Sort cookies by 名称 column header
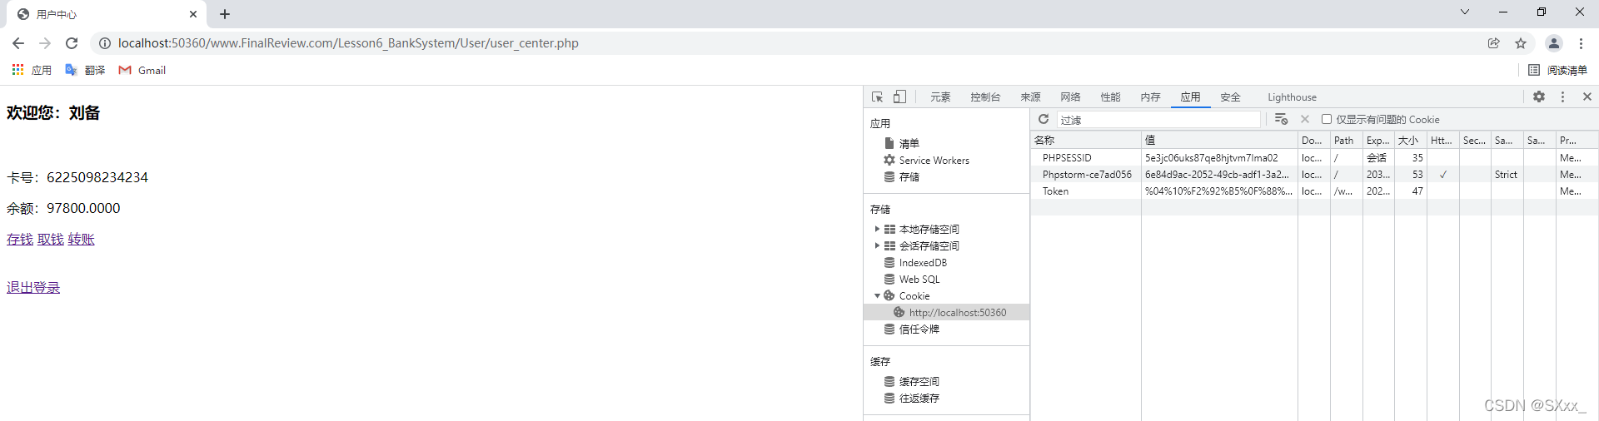 pyautogui.click(x=1086, y=140)
